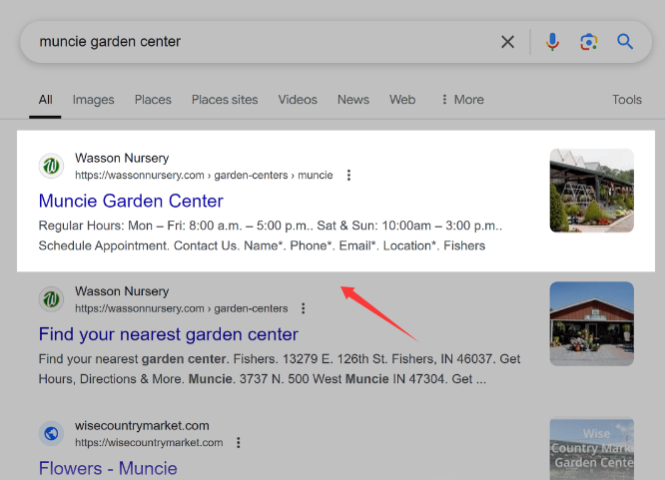Switch to the Places tab
The image size is (665, 480).
point(153,100)
